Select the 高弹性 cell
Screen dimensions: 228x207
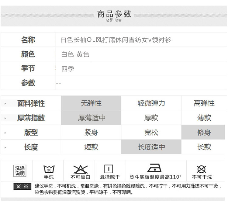click(204, 103)
